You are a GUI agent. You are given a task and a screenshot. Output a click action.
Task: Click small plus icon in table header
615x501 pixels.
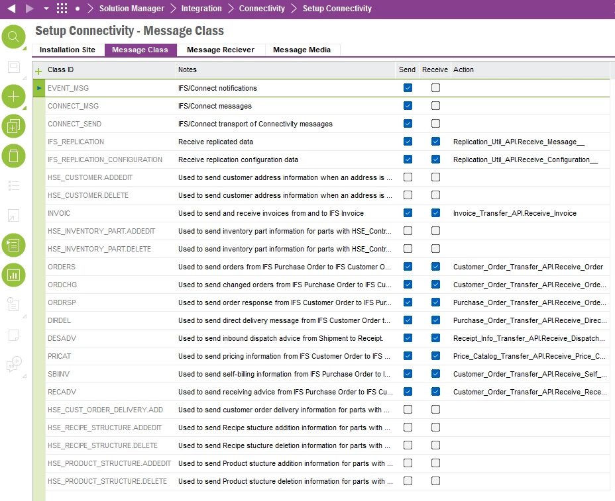(38, 70)
